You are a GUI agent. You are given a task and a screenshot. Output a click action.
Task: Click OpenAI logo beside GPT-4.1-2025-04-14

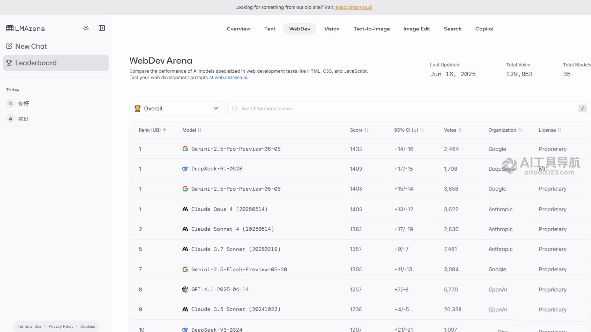pos(185,289)
